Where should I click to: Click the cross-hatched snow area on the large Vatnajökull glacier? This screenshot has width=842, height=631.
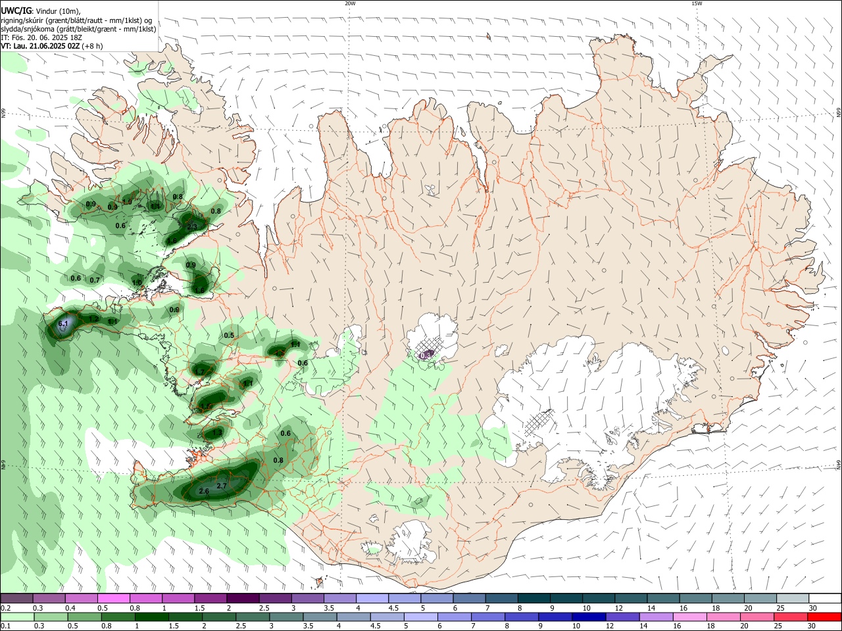(539, 422)
